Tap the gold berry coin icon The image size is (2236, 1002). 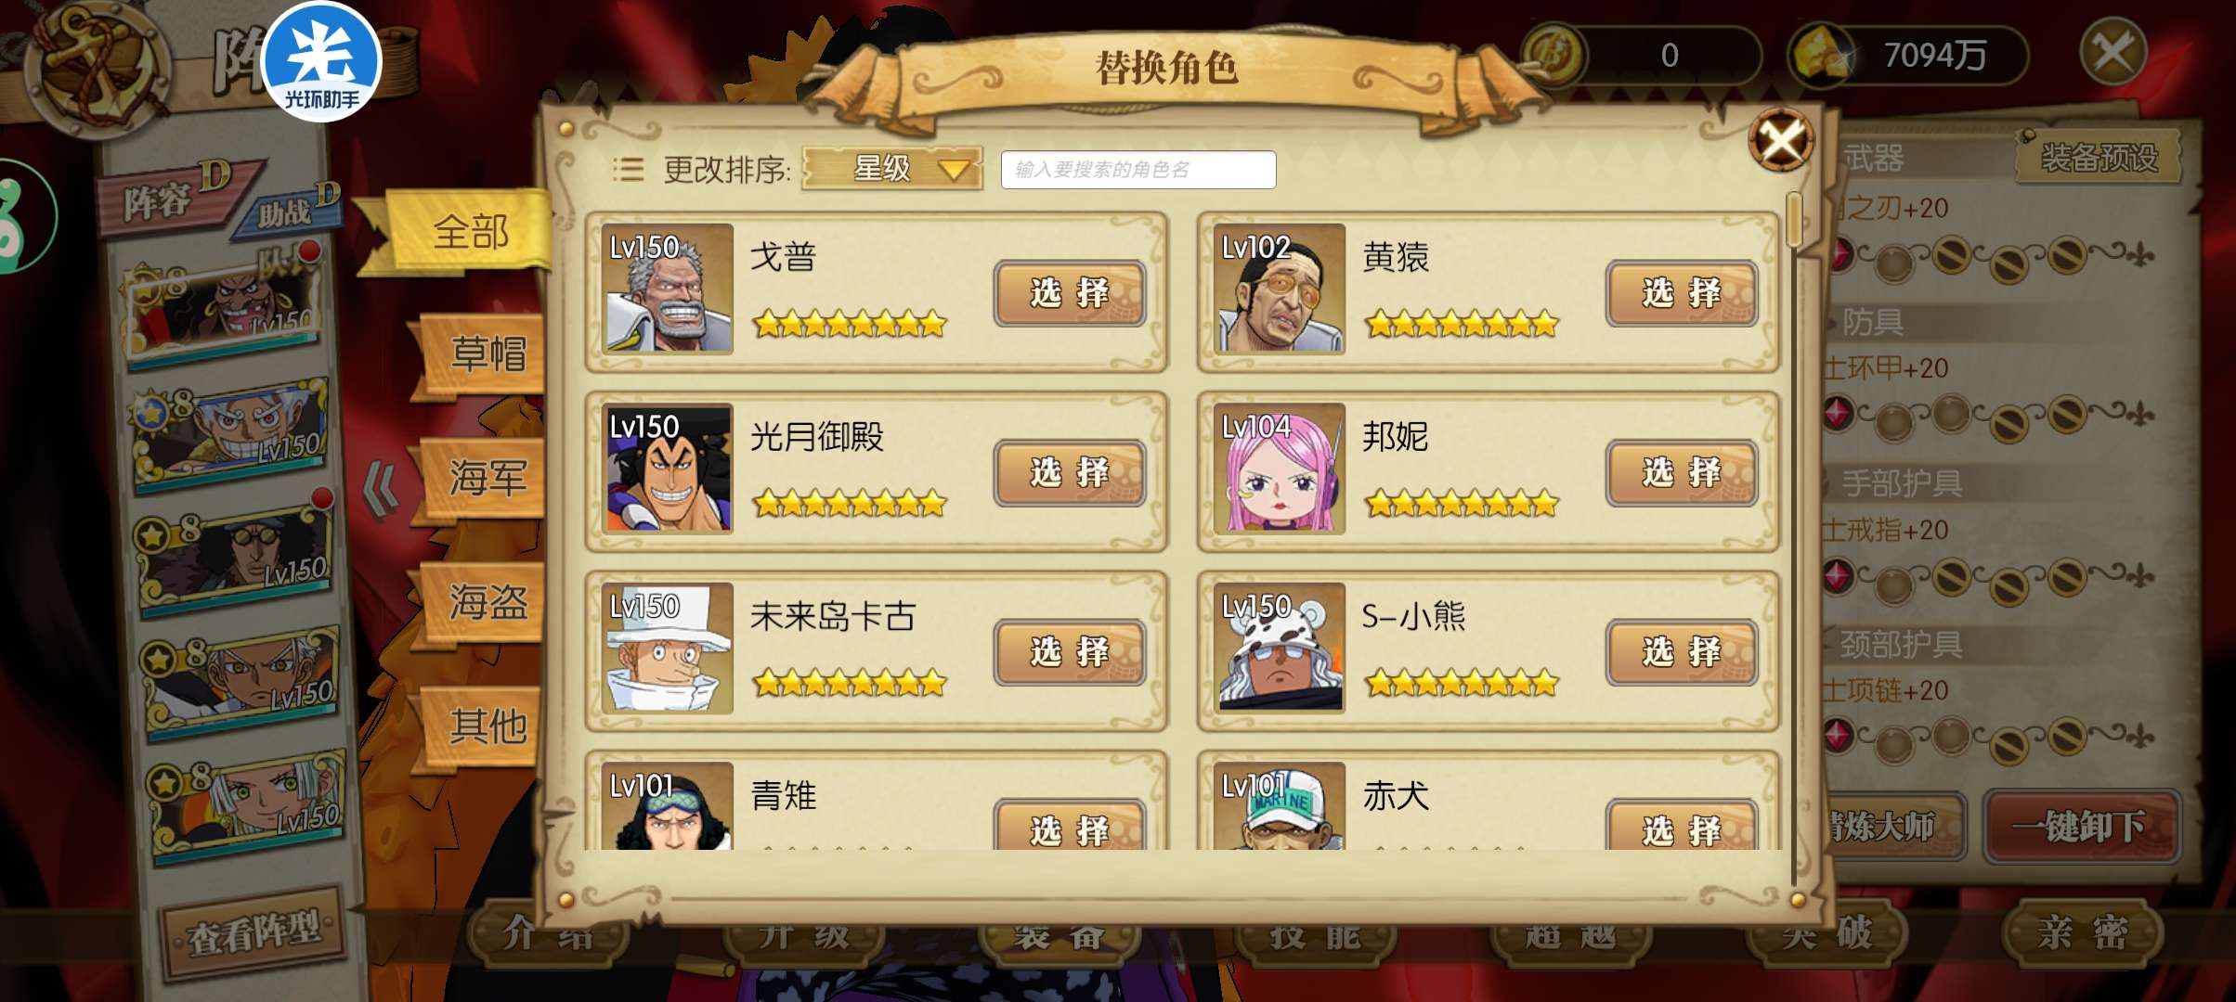(x=1553, y=55)
